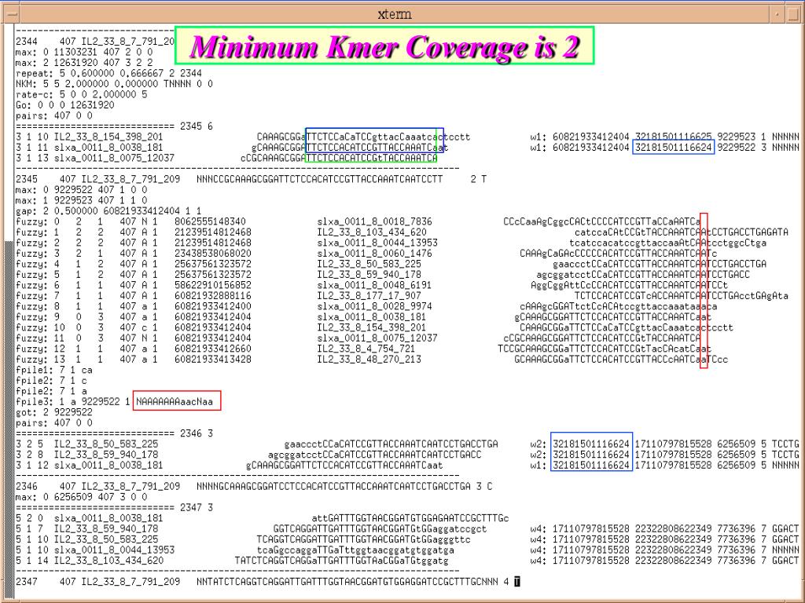Click the string NAAAAAAAaacNaa
This screenshot has width=805, height=603.
[175, 402]
